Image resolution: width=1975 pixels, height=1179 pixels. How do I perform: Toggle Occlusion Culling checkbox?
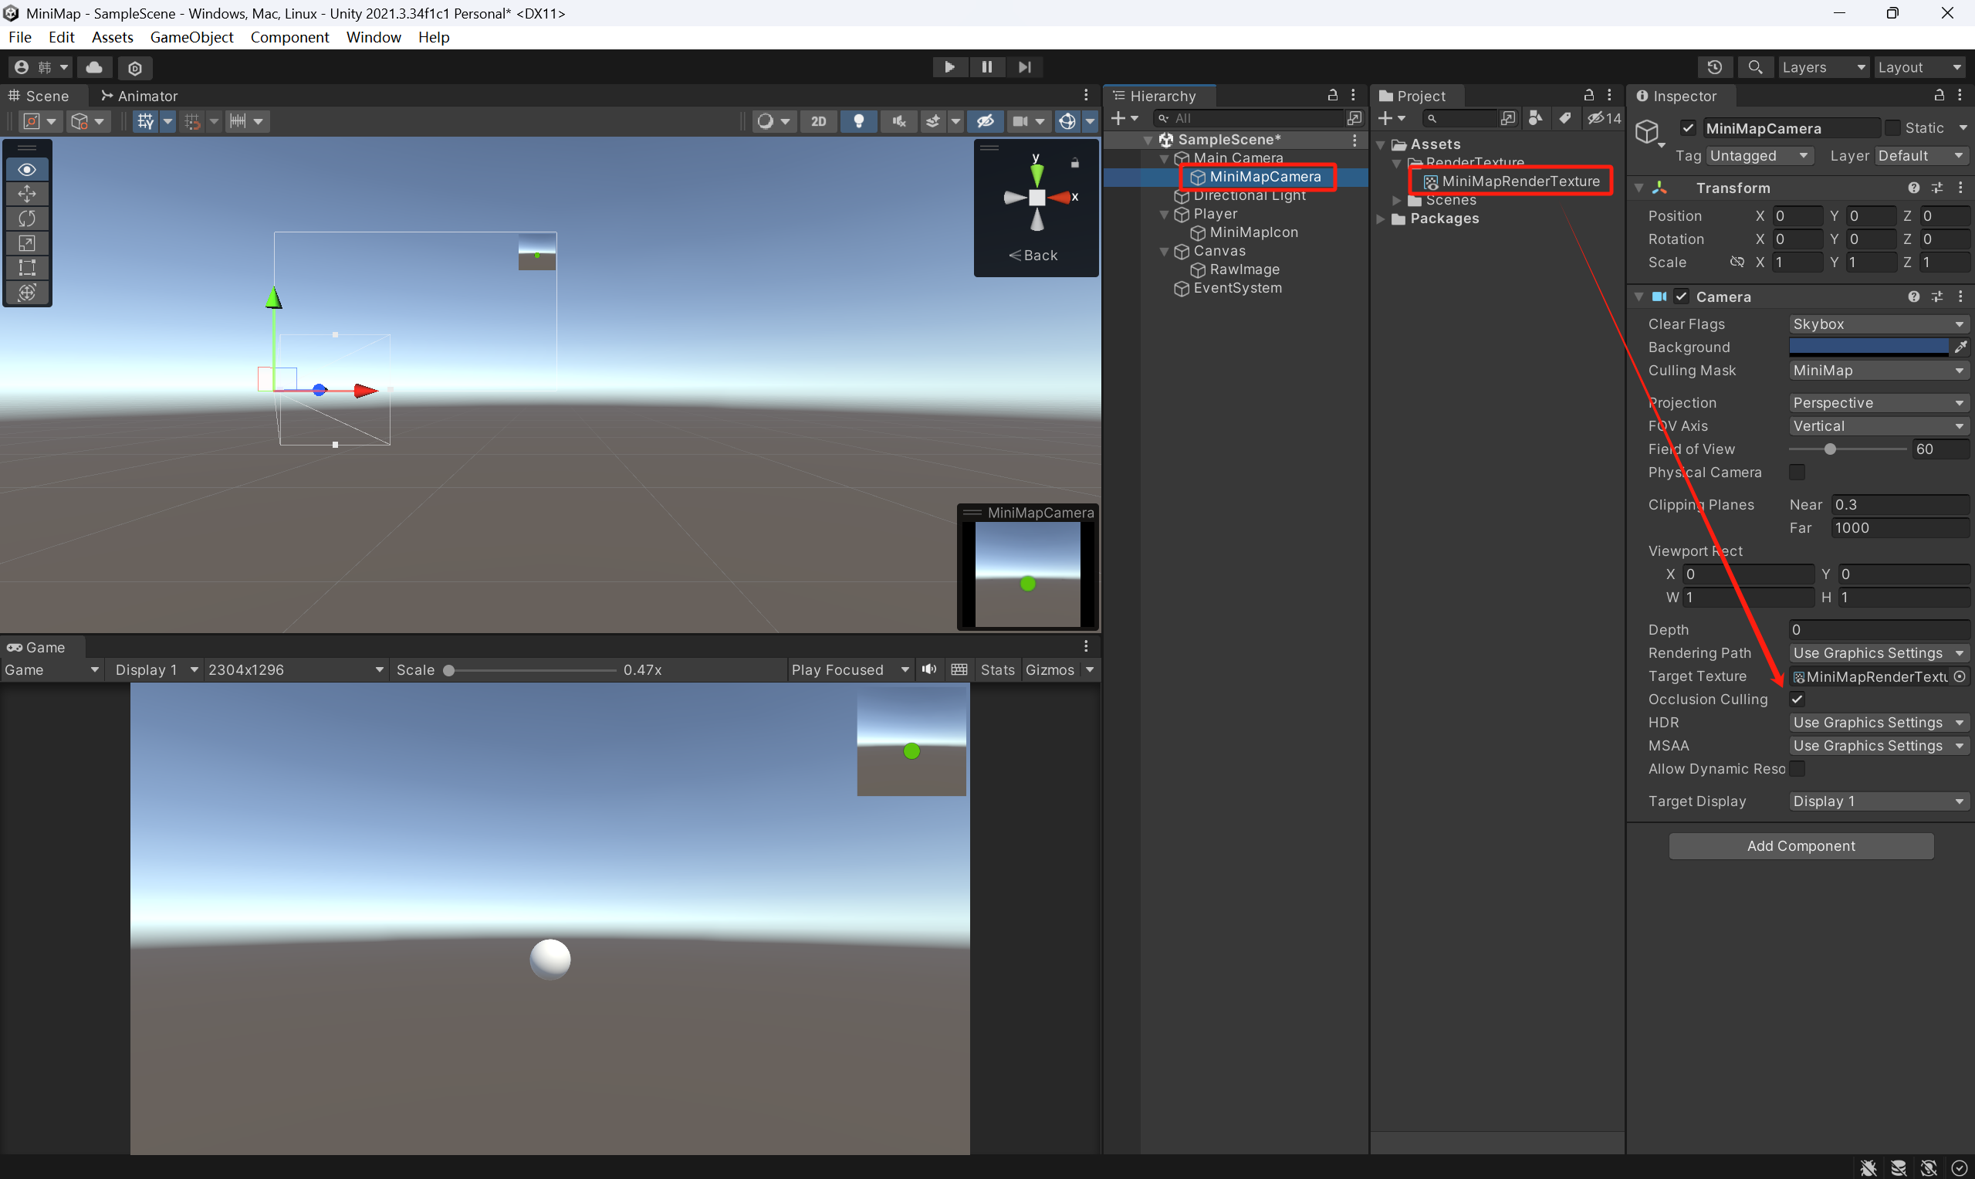(1797, 699)
